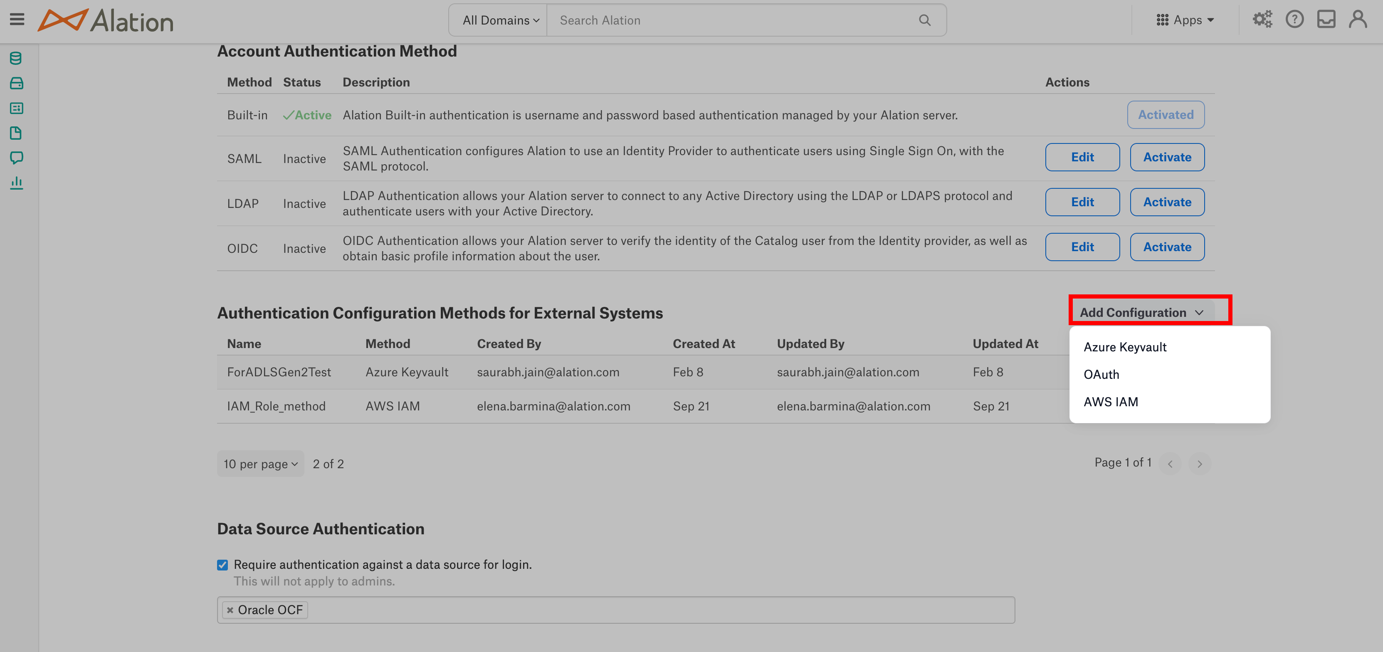Click the Updated At column header
Viewport: 1383px width, 652px height.
point(1005,344)
